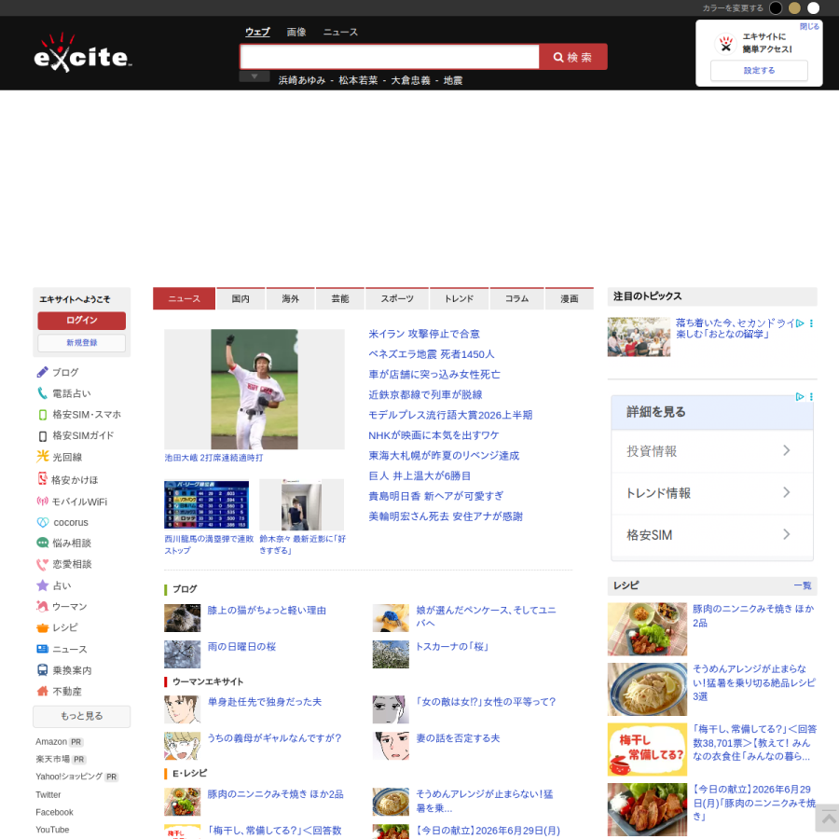Open the 梅干し常備してる? recipe thumbnail in sidebar
This screenshot has height=839, width=839.
pyautogui.click(x=647, y=750)
